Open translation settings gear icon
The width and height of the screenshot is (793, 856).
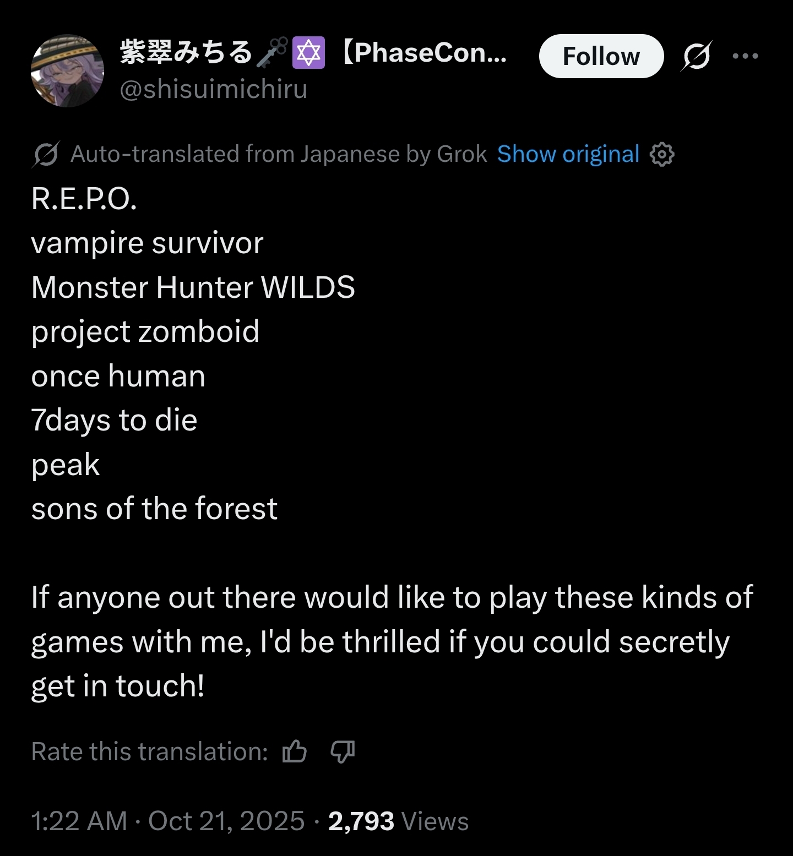coord(662,155)
